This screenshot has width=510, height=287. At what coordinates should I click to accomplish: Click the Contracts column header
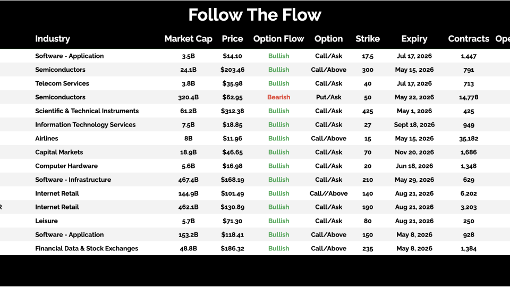469,39
